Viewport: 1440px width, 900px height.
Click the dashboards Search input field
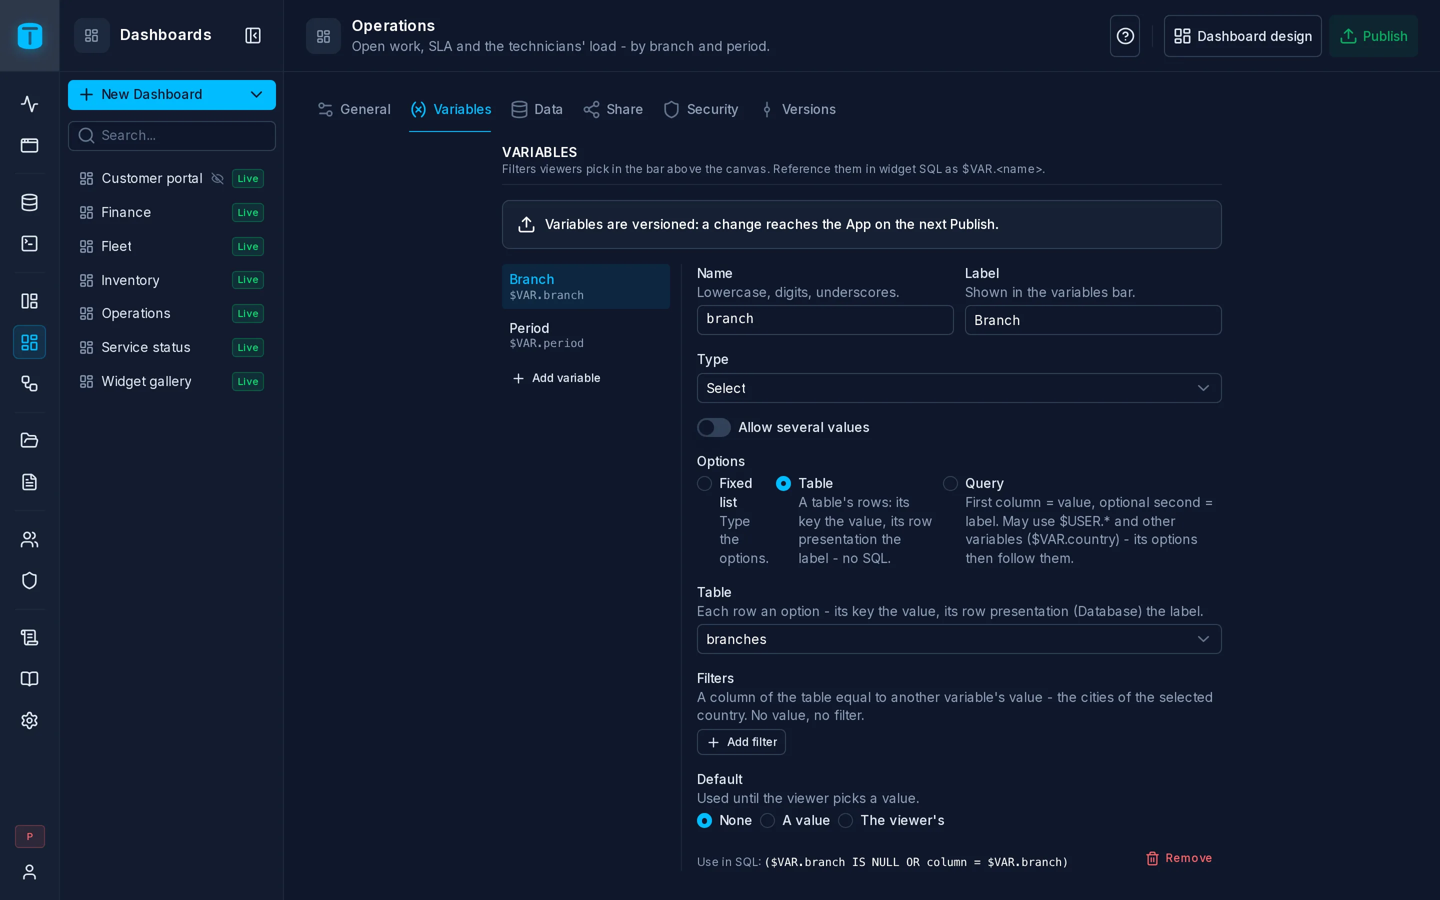pyautogui.click(x=171, y=135)
